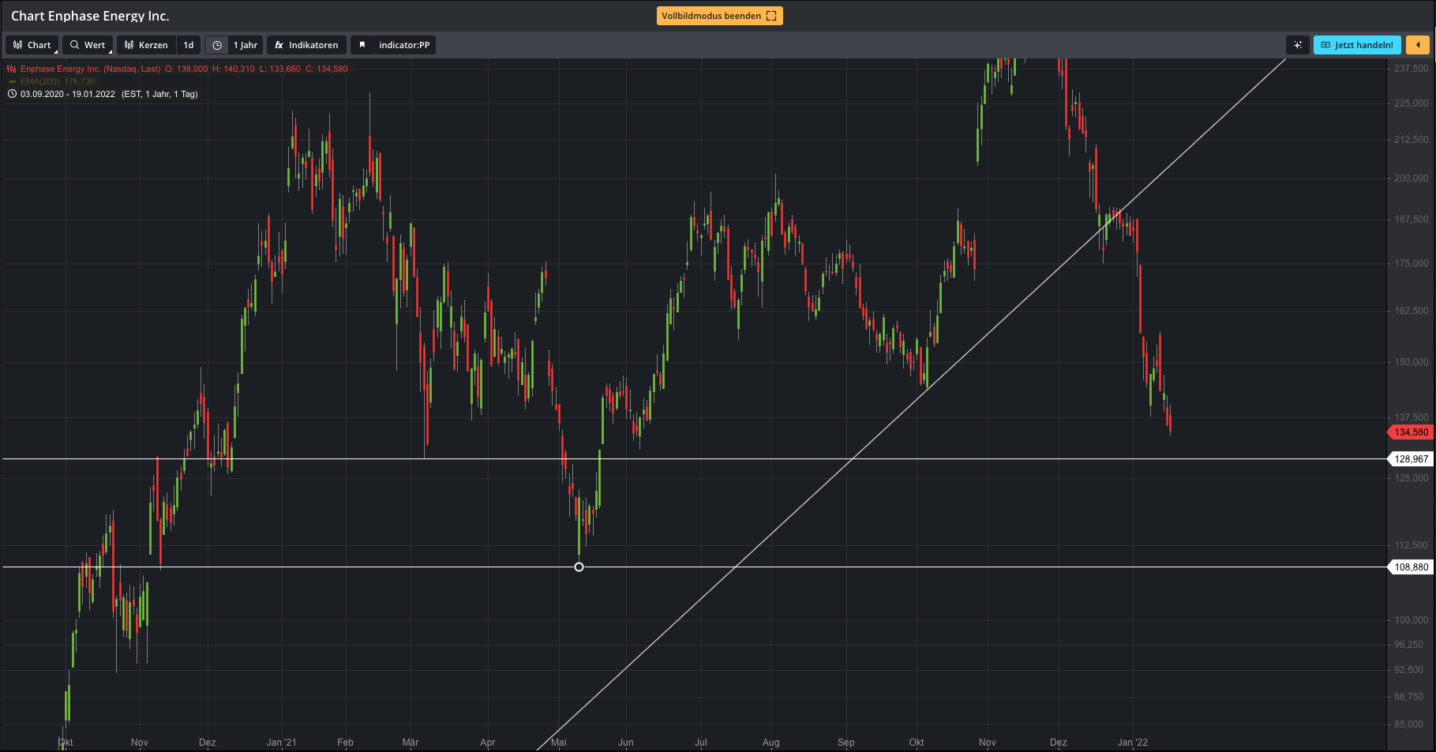This screenshot has height=752, width=1436.
Task: Open the 1 Jahr time range selector
Action: tap(245, 45)
